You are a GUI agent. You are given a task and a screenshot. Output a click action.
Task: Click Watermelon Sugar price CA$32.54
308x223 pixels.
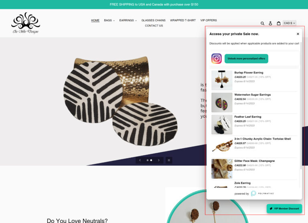240,99
